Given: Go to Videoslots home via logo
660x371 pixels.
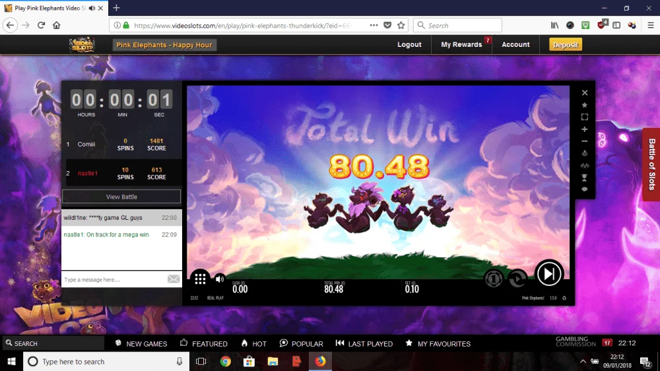Looking at the screenshot, I should (x=82, y=45).
